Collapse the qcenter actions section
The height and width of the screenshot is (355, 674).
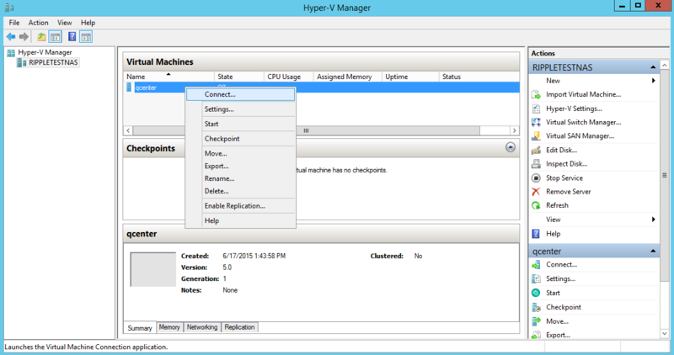(653, 252)
